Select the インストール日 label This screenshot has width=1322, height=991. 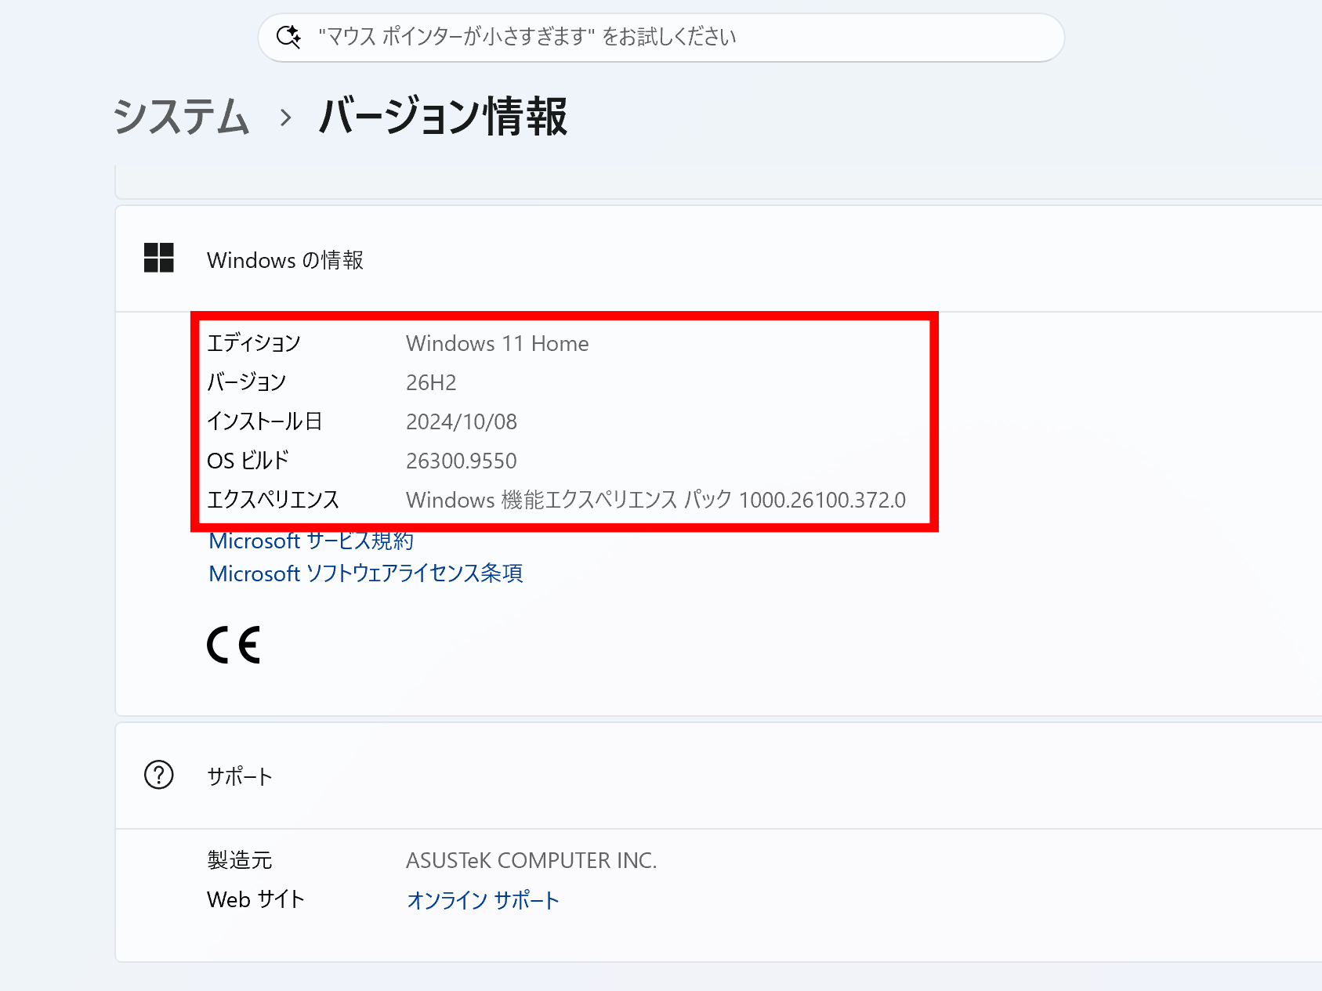coord(265,421)
